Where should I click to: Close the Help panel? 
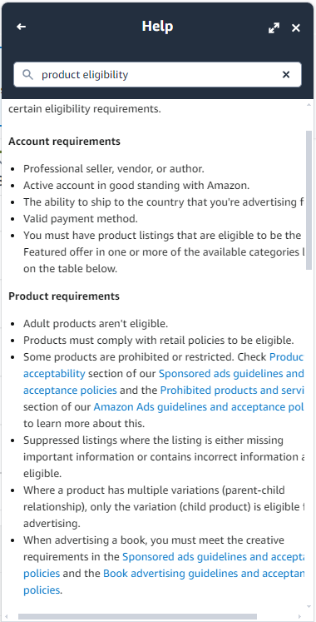coord(296,27)
